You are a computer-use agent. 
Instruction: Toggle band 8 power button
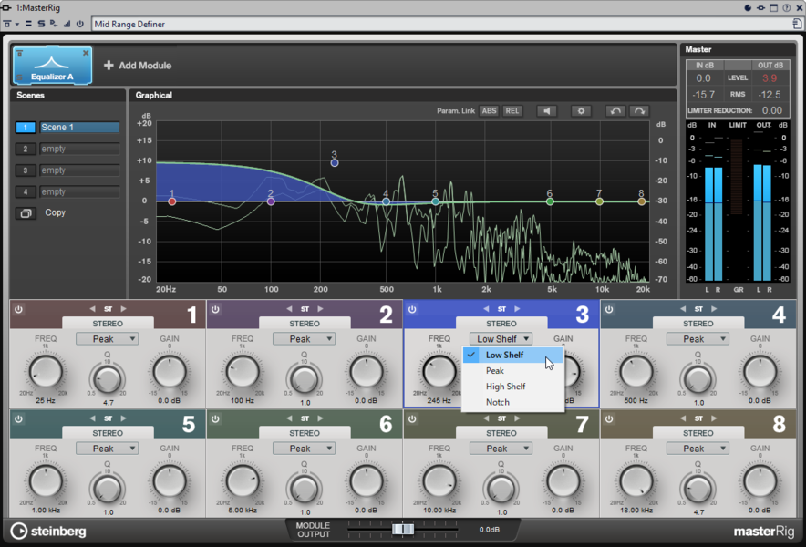pyautogui.click(x=609, y=419)
